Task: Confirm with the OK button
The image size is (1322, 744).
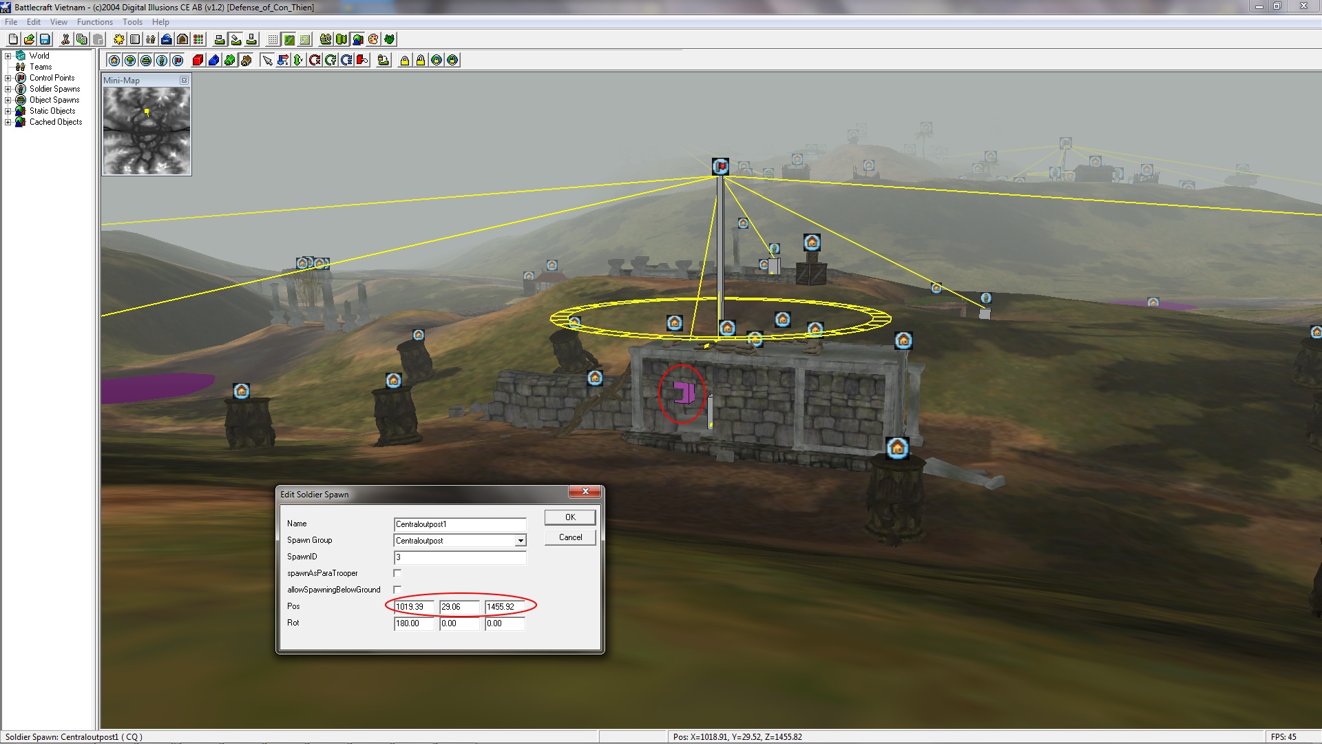Action: point(570,517)
